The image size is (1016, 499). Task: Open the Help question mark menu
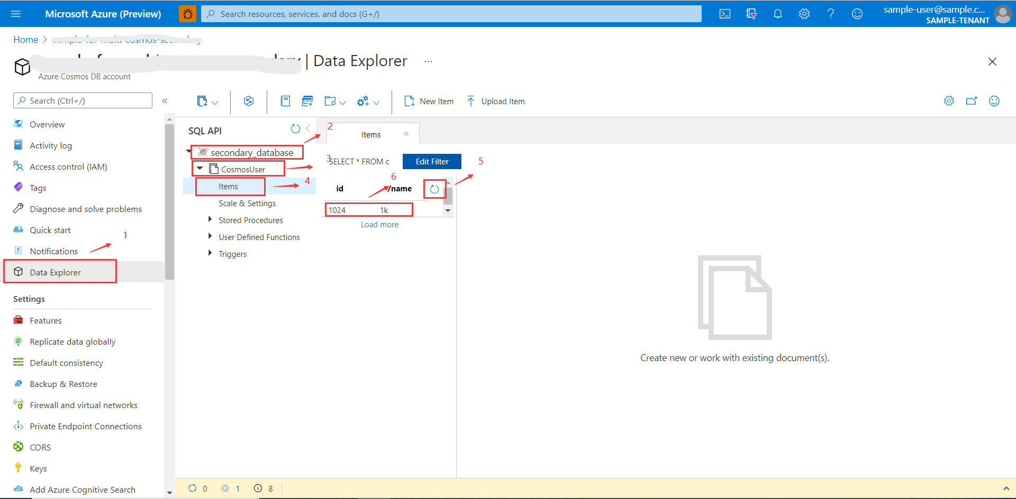(831, 14)
